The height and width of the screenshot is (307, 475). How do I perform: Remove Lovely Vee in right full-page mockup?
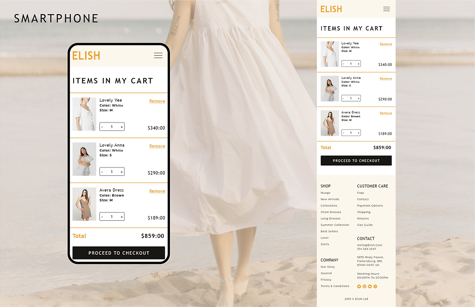386,44
